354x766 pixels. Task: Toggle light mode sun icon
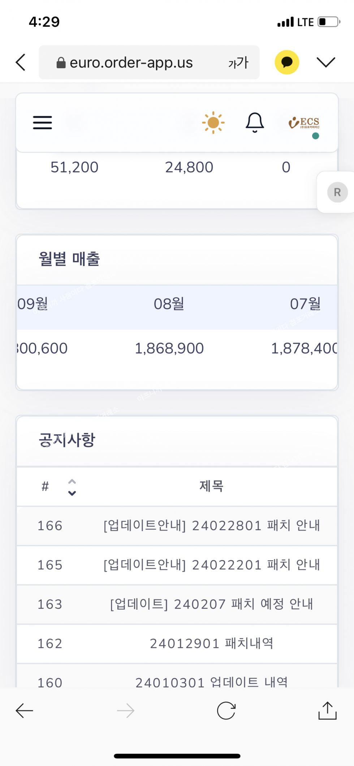pos(213,123)
